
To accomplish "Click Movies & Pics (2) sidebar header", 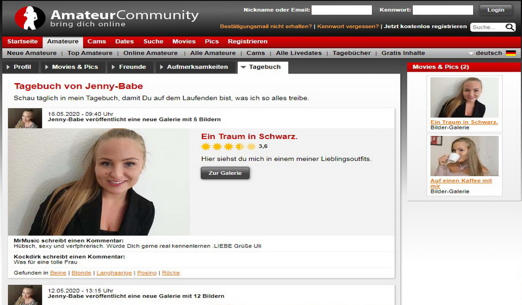I will 464,67.
